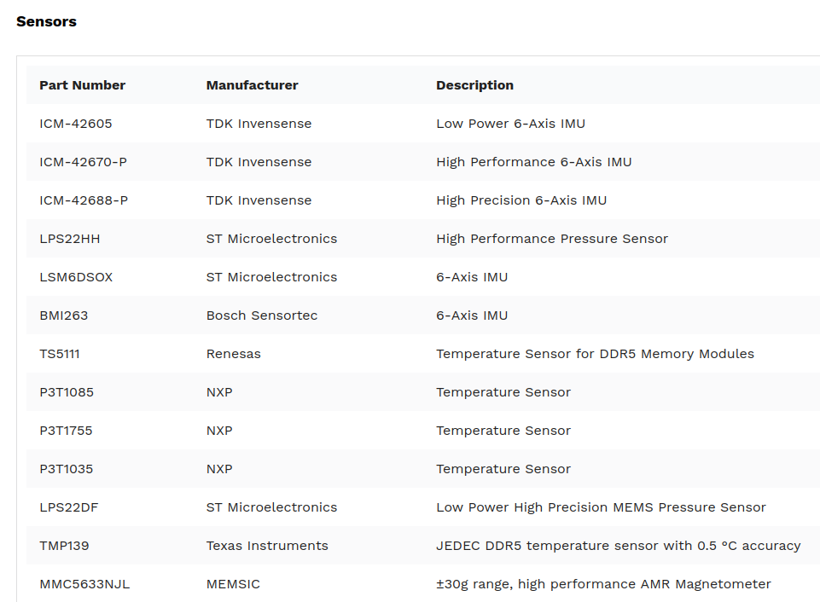Image resolution: width=820 pixels, height=602 pixels.
Task: Click the MMC5633NJL part number
Action: [84, 584]
